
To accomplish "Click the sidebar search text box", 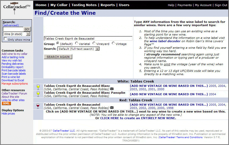I will click(13, 29).
